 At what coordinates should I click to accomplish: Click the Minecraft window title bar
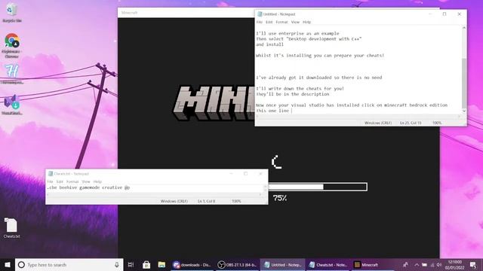[x=186, y=13]
